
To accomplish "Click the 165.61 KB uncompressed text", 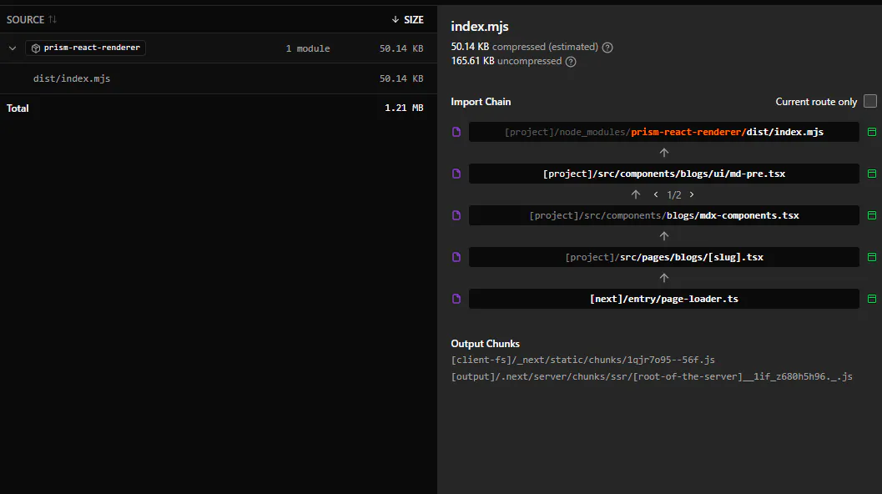I will pyautogui.click(x=507, y=61).
